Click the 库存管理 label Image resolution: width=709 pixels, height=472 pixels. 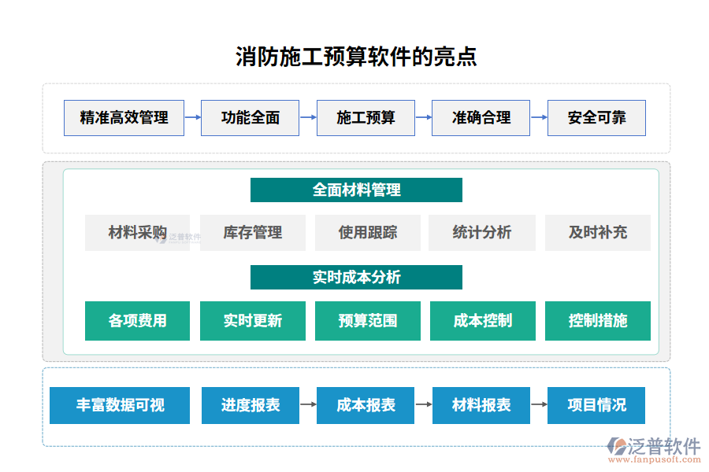252,233
